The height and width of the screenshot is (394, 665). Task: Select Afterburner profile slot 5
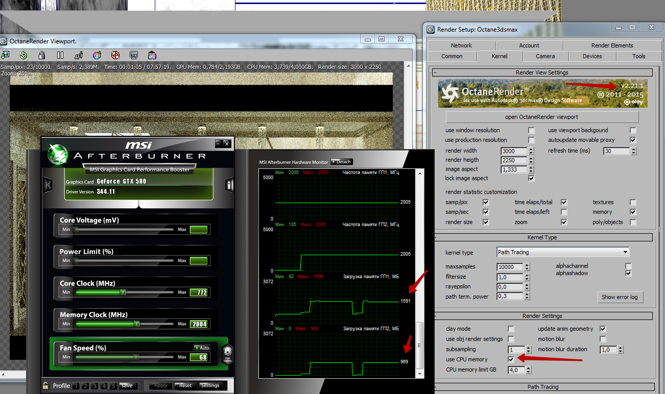pos(113,386)
